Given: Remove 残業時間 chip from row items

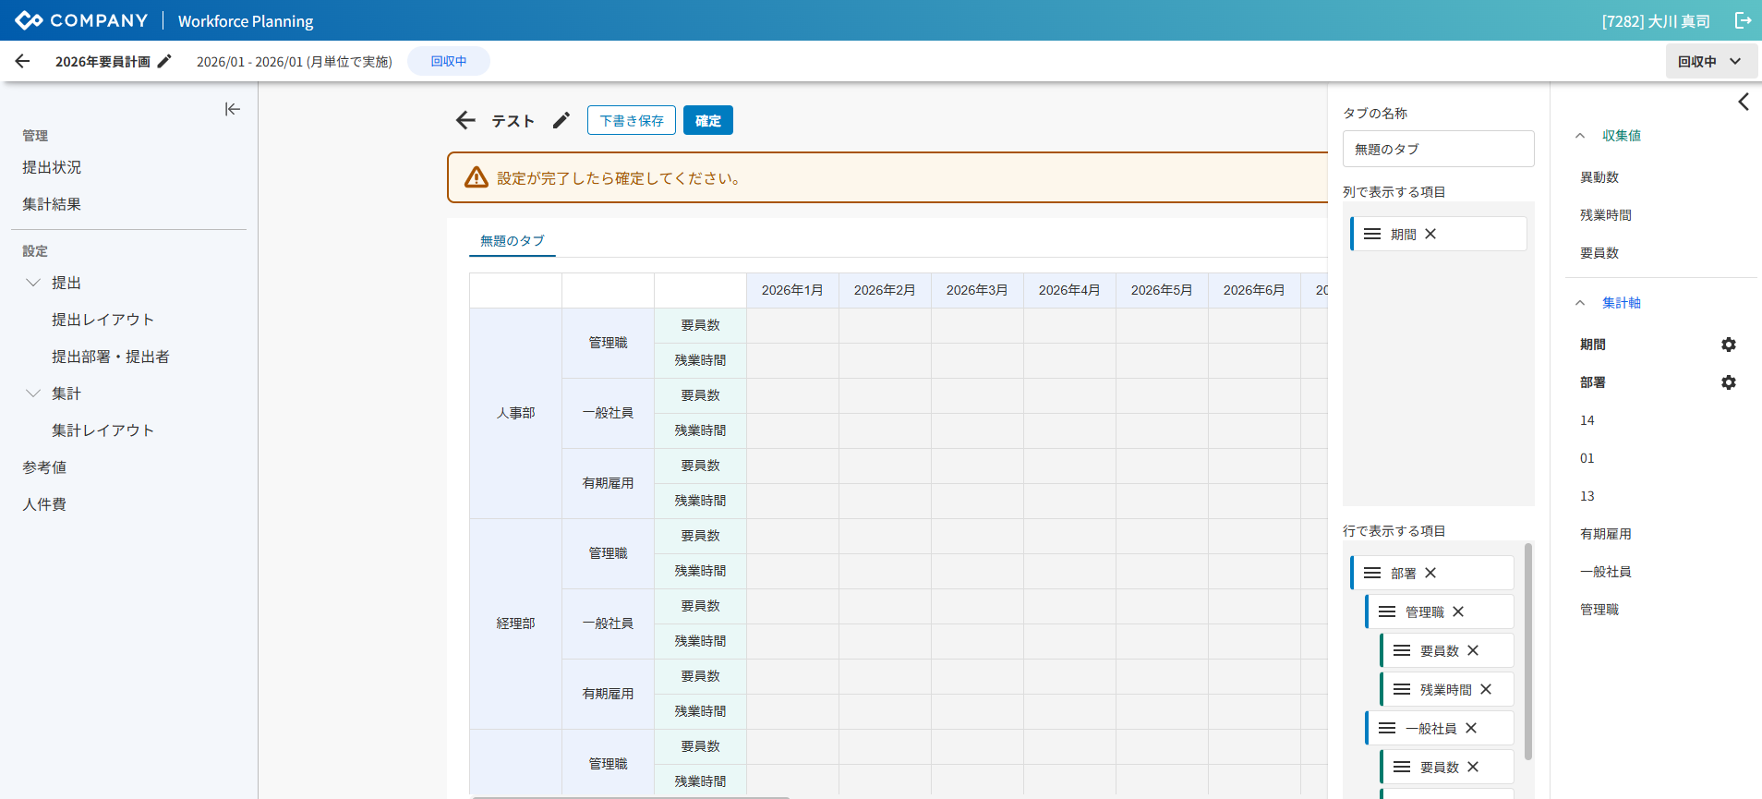Looking at the screenshot, I should 1486,689.
